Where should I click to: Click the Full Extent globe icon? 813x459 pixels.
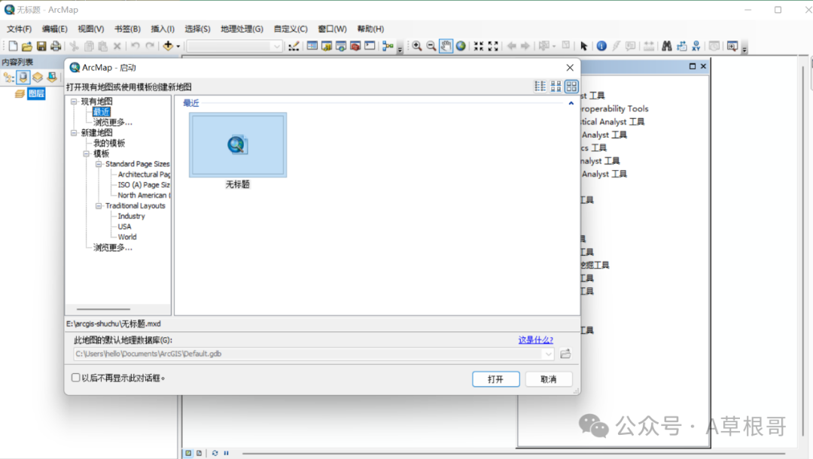coord(461,46)
